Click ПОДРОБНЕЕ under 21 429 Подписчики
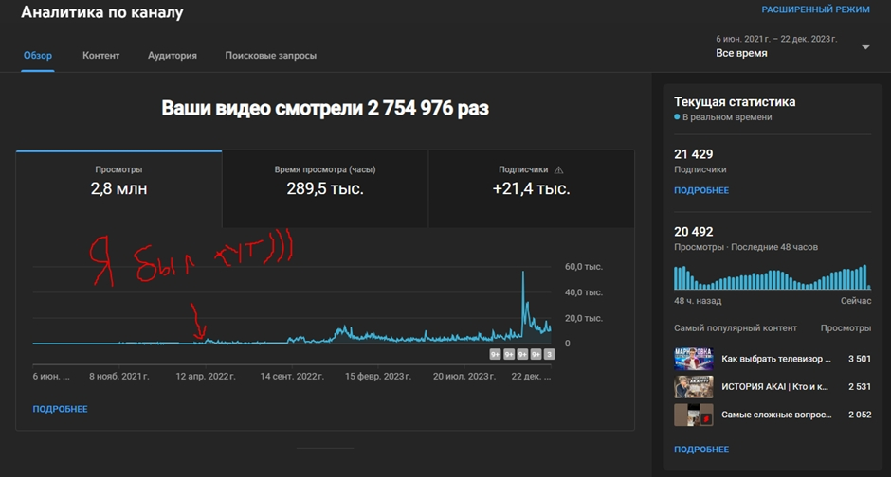The width and height of the screenshot is (891, 477). pyautogui.click(x=701, y=190)
